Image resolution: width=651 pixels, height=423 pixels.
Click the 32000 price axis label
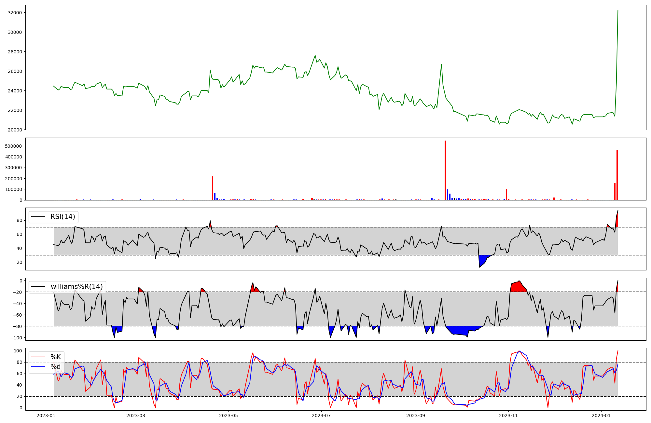(15, 13)
